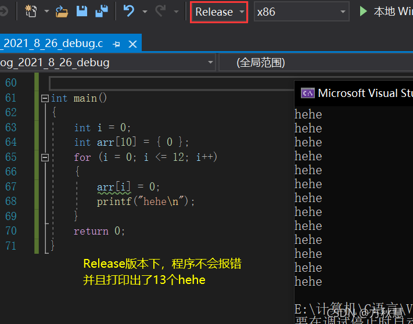Viewport: 413px width, 324px height.
Task: Click the Save file icon
Action: pyautogui.click(x=82, y=11)
